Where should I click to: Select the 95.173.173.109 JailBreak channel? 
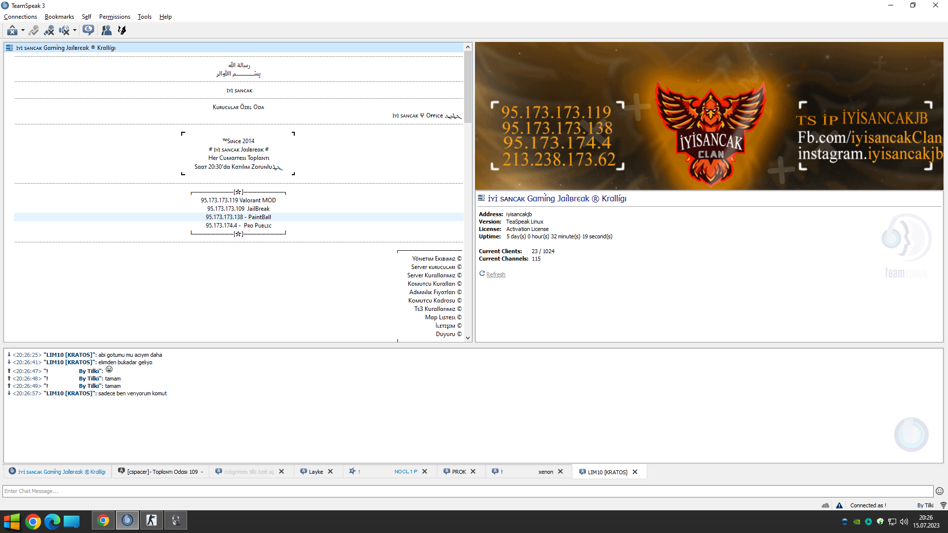click(x=238, y=209)
